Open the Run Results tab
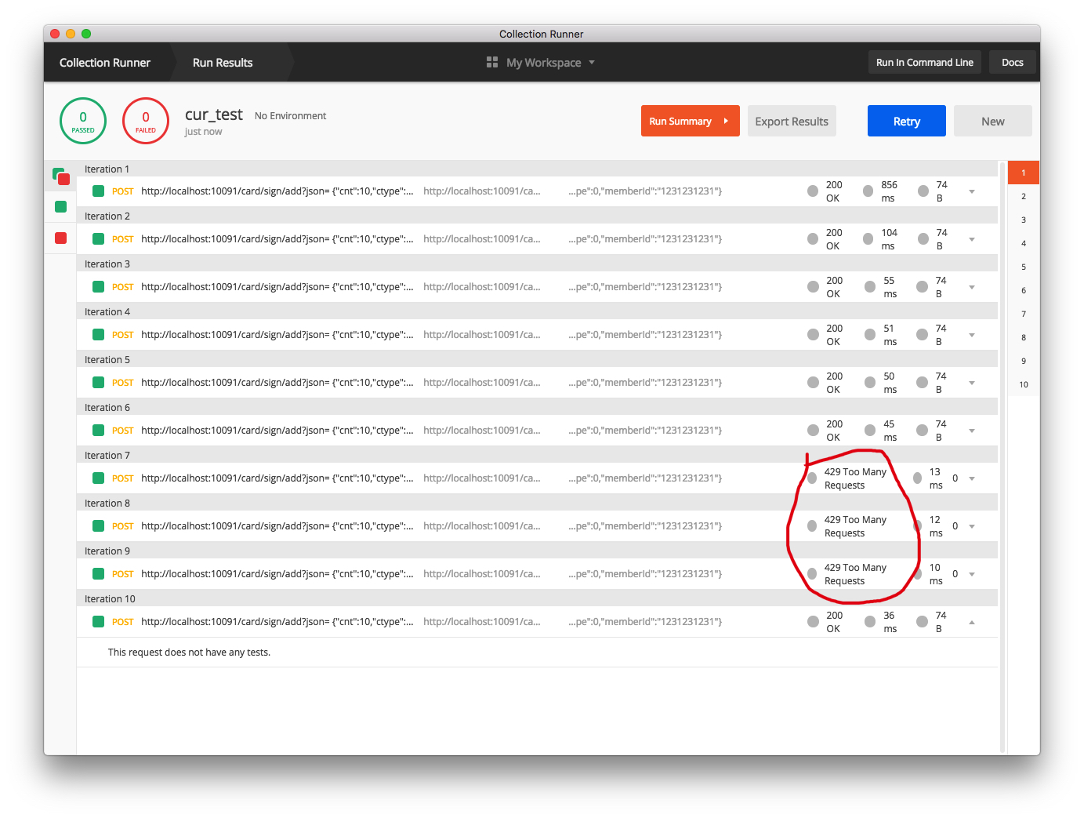 (223, 63)
